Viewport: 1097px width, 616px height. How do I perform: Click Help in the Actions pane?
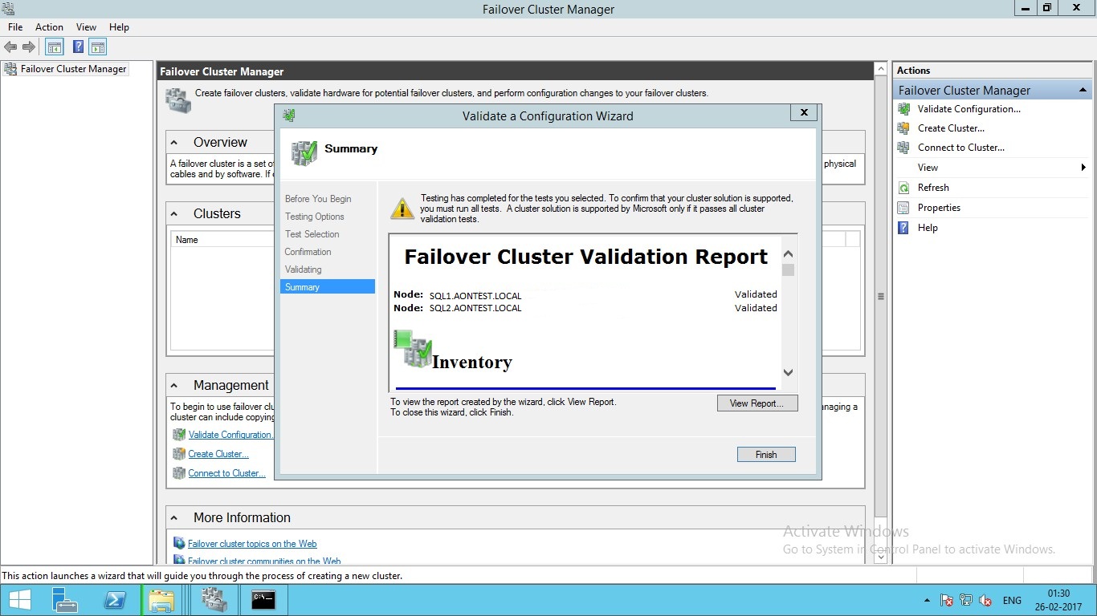coord(928,228)
